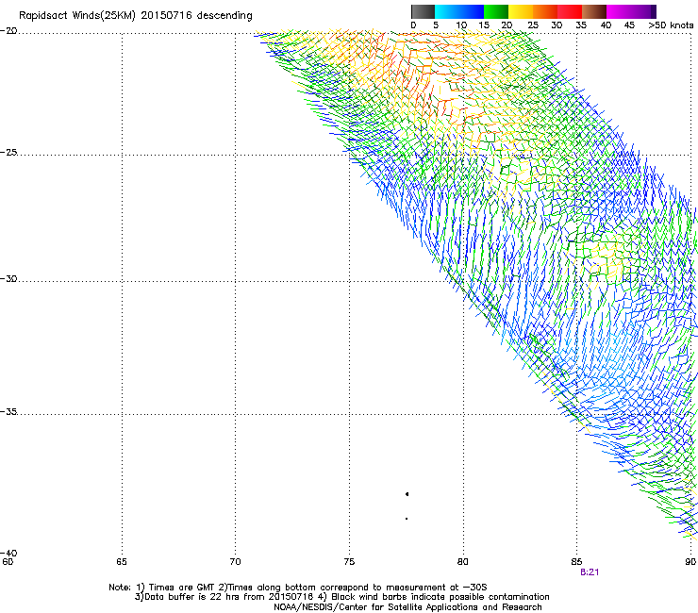Click the purple '8:21' overpass time marker
The image size is (698, 613).
point(590,572)
